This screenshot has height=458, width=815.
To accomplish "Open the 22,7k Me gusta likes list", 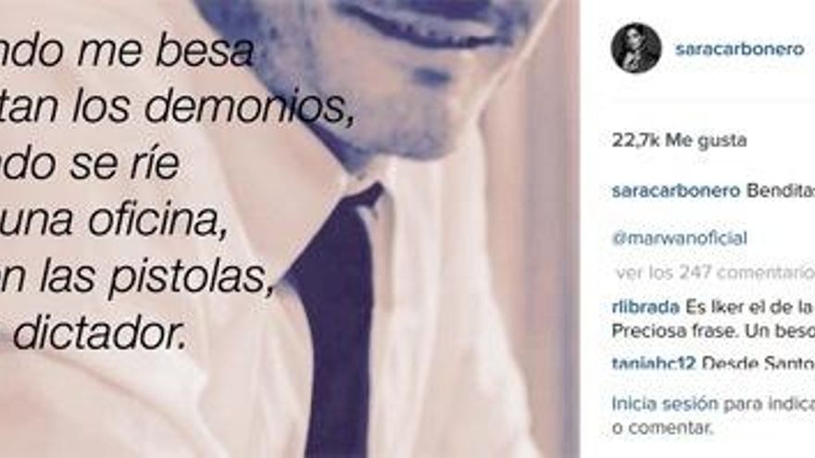I will click(679, 141).
